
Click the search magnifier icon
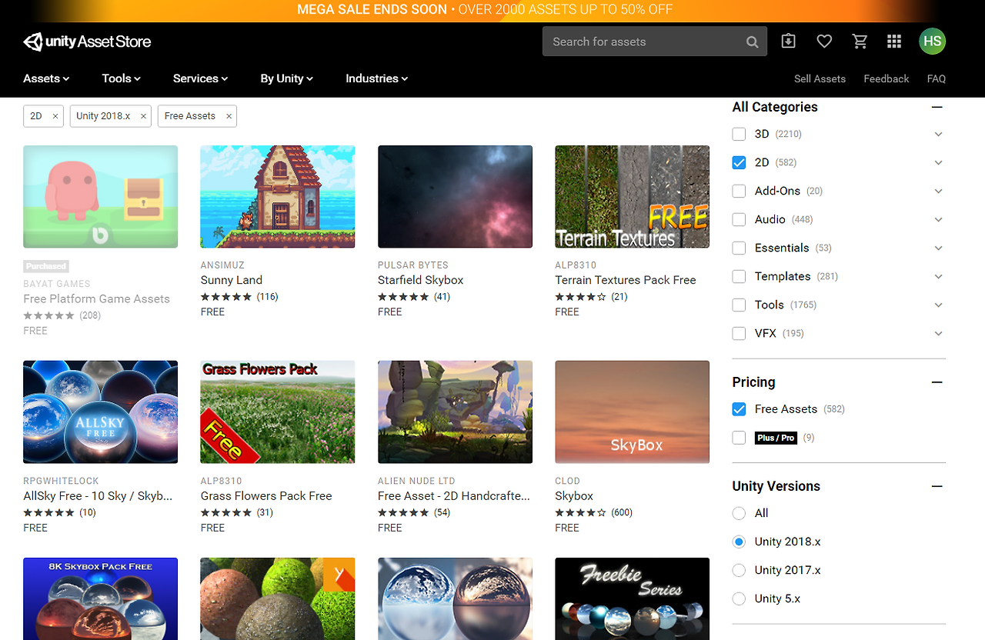coord(752,42)
